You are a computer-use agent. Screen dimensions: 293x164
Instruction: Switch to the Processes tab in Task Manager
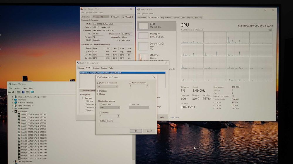[x=142, y=18]
